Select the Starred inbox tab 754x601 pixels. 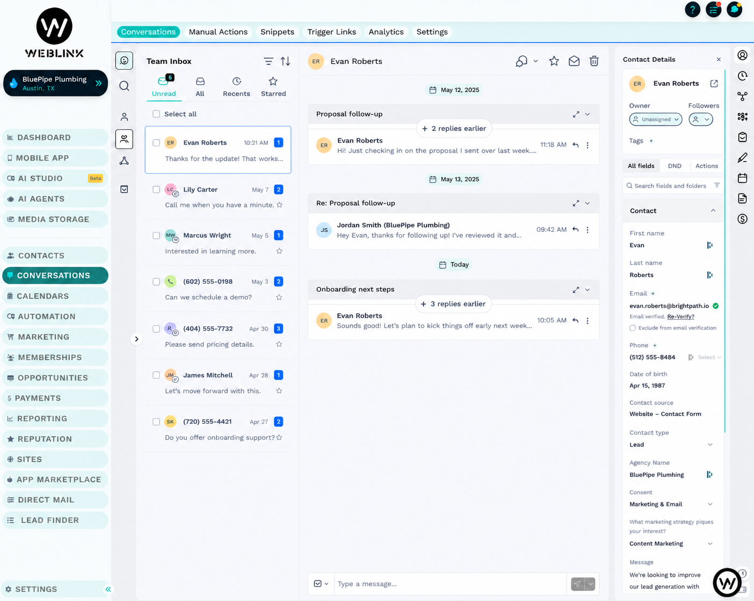point(273,87)
